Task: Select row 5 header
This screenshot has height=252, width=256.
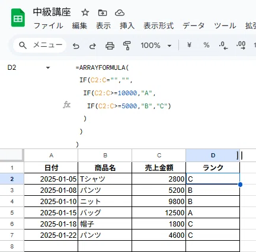Action: coord(12,213)
